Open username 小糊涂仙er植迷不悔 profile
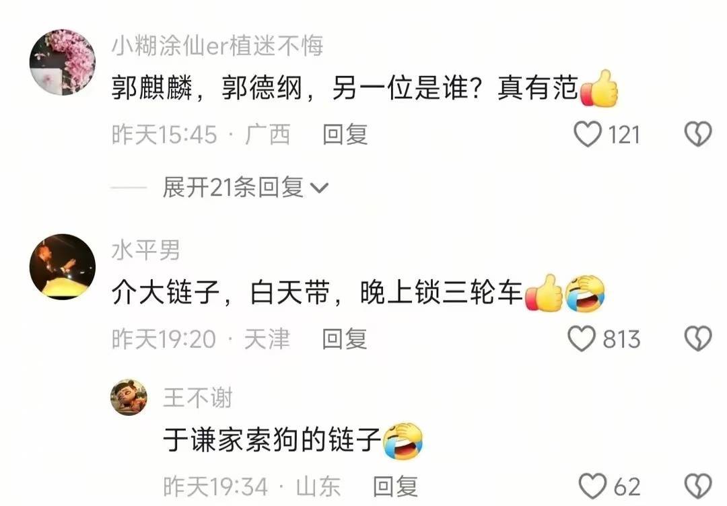 (217, 46)
